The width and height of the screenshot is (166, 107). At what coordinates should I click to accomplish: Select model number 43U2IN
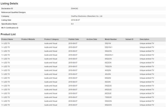(x=108, y=74)
